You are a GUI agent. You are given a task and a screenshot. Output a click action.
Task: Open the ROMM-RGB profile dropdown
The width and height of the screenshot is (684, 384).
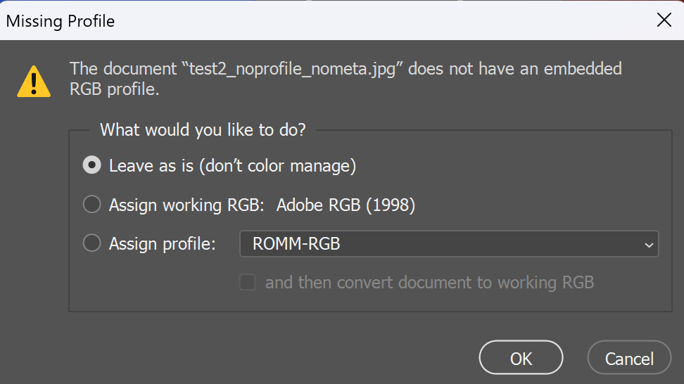pyautogui.click(x=449, y=243)
